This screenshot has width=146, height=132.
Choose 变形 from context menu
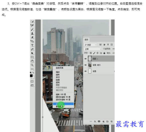pyautogui.click(x=58, y=85)
